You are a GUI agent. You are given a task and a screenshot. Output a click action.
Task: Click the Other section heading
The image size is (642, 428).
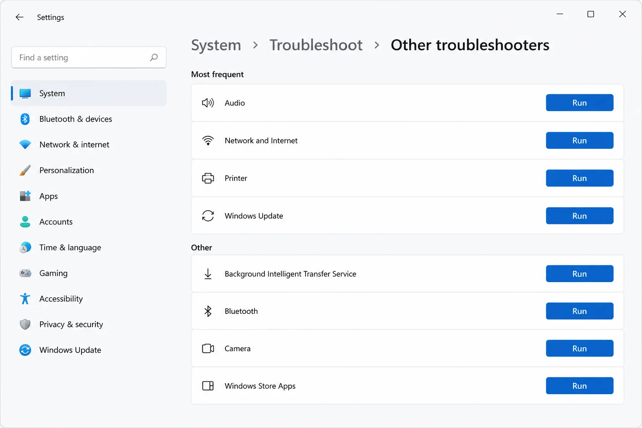pos(201,247)
